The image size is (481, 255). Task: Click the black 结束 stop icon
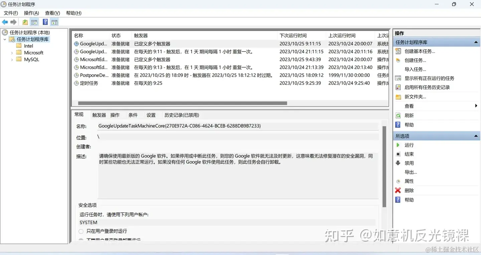pos(398,154)
